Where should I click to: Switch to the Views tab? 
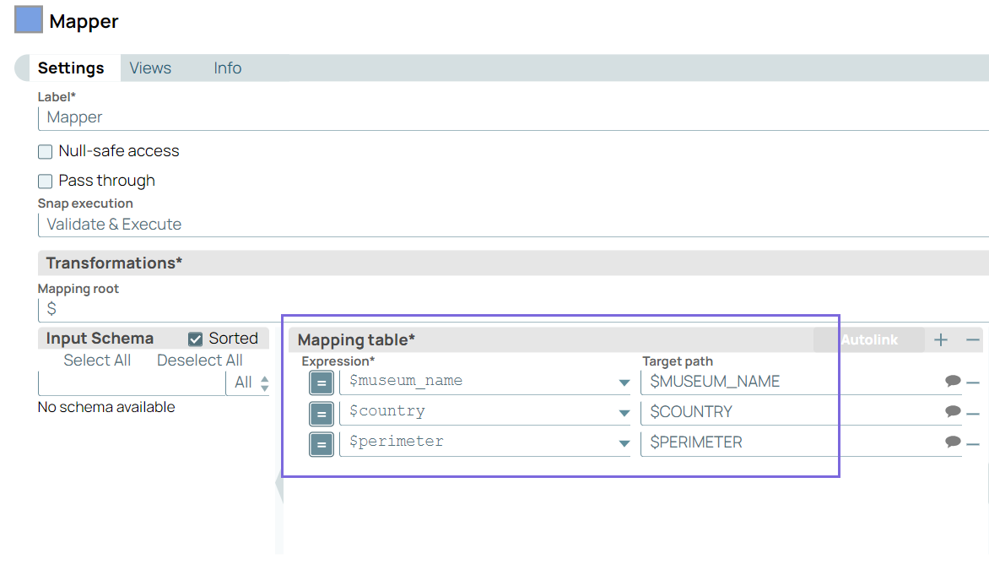(x=149, y=68)
